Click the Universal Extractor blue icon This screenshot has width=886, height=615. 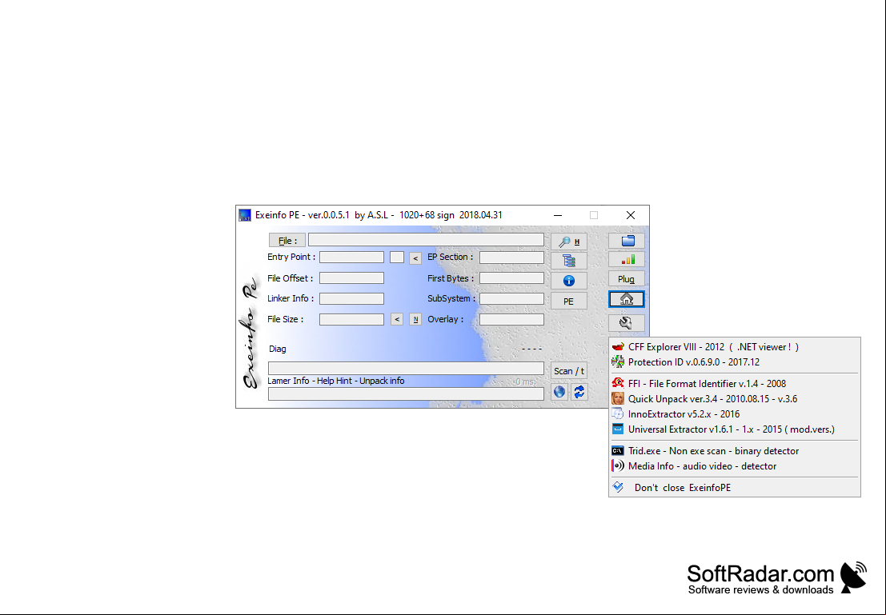coord(618,429)
